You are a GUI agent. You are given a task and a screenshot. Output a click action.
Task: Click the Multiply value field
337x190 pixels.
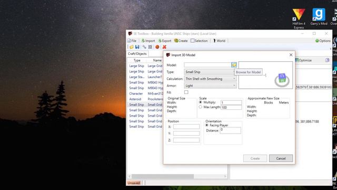tap(231, 102)
